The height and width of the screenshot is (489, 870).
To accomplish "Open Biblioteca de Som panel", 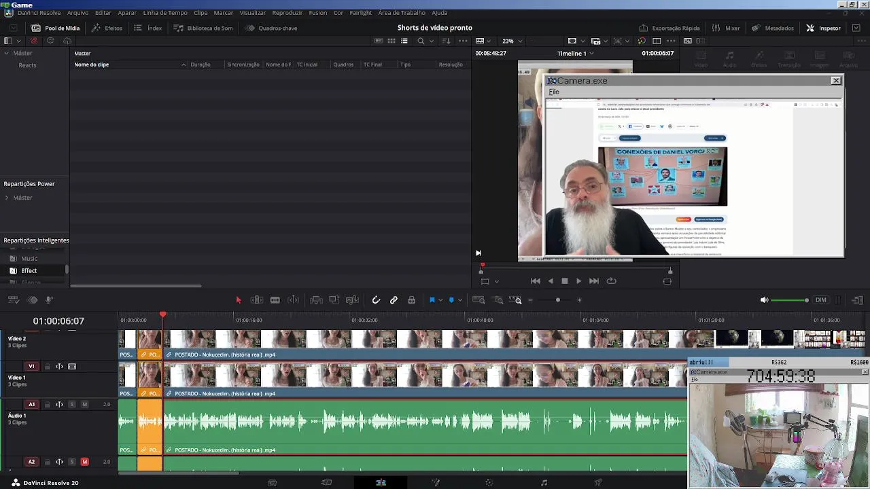I will [x=203, y=28].
